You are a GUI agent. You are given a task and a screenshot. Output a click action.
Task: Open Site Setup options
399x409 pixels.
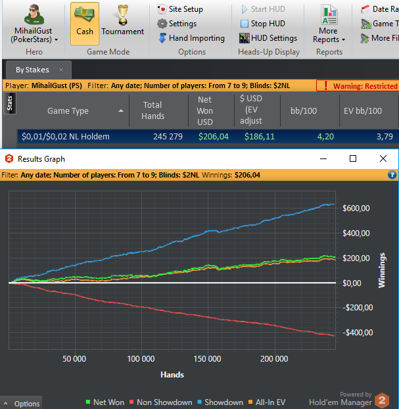coord(180,9)
